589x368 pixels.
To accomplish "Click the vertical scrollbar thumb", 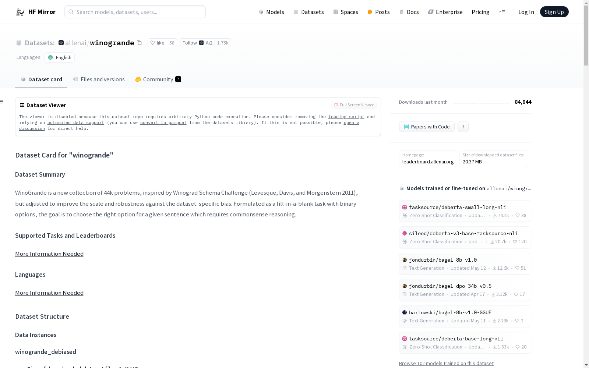I will click(x=586, y=36).
